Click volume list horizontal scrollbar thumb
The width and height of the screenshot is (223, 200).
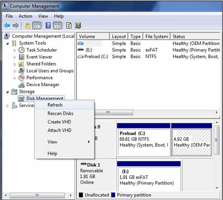[x=114, y=112]
